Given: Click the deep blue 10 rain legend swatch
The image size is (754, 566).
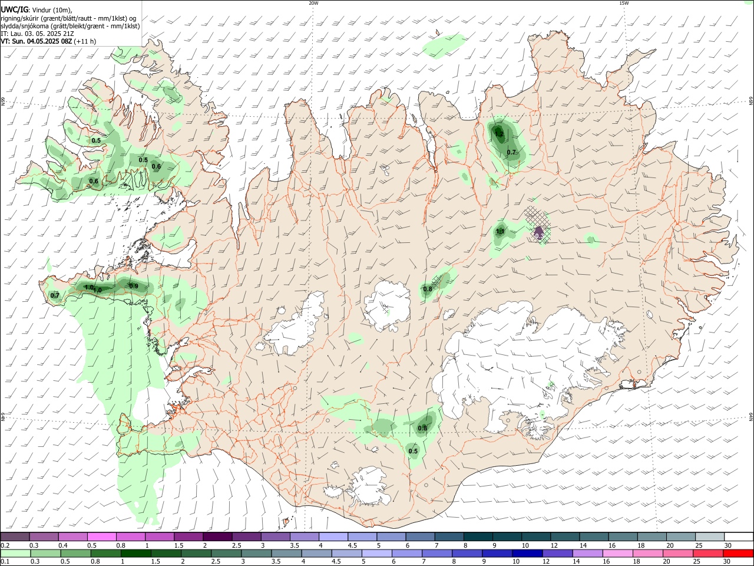Looking at the screenshot, I should click(x=527, y=554).
